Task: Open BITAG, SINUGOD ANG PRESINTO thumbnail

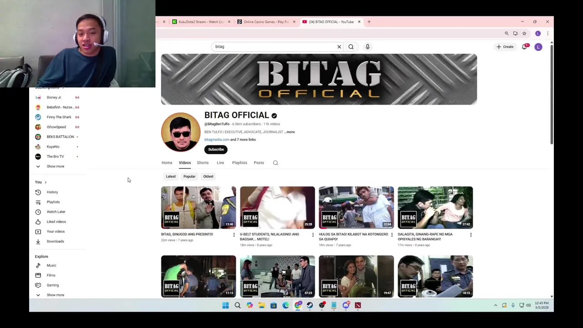Action: pyautogui.click(x=199, y=207)
